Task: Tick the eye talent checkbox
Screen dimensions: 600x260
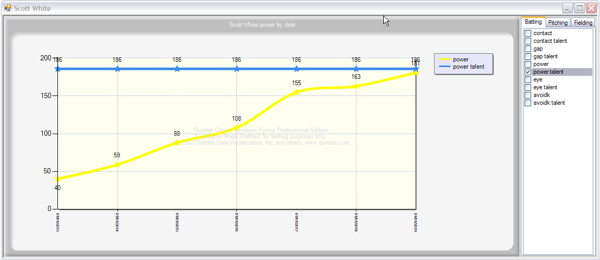Action: [x=528, y=87]
